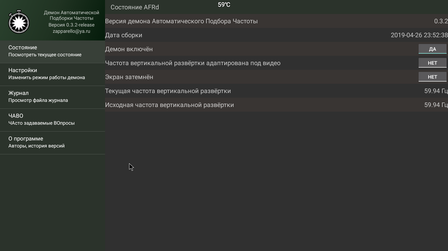Open the Настройки menu section
This screenshot has width=448, height=251.
point(53,74)
